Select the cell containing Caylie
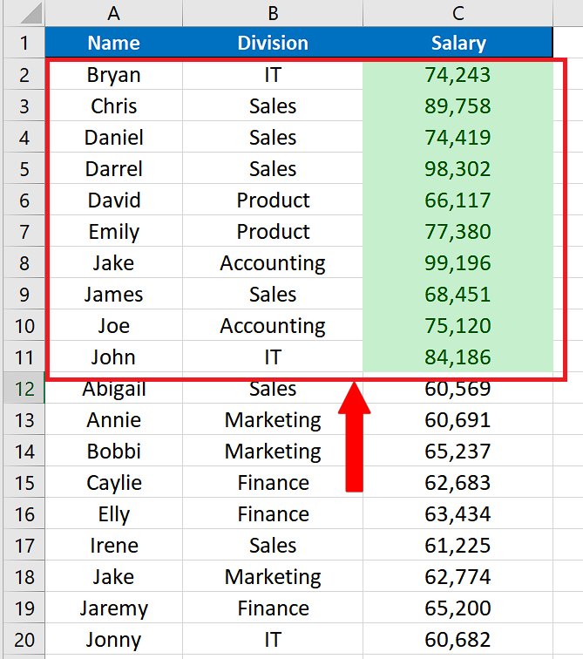 click(114, 482)
